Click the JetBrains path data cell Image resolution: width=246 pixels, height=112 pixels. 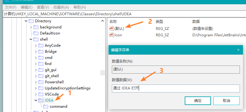tap(219, 35)
